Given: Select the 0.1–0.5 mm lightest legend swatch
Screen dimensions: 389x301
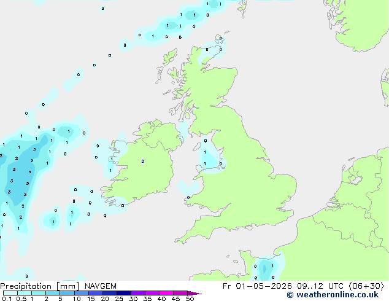Looking at the screenshot, I should coord(10,293).
